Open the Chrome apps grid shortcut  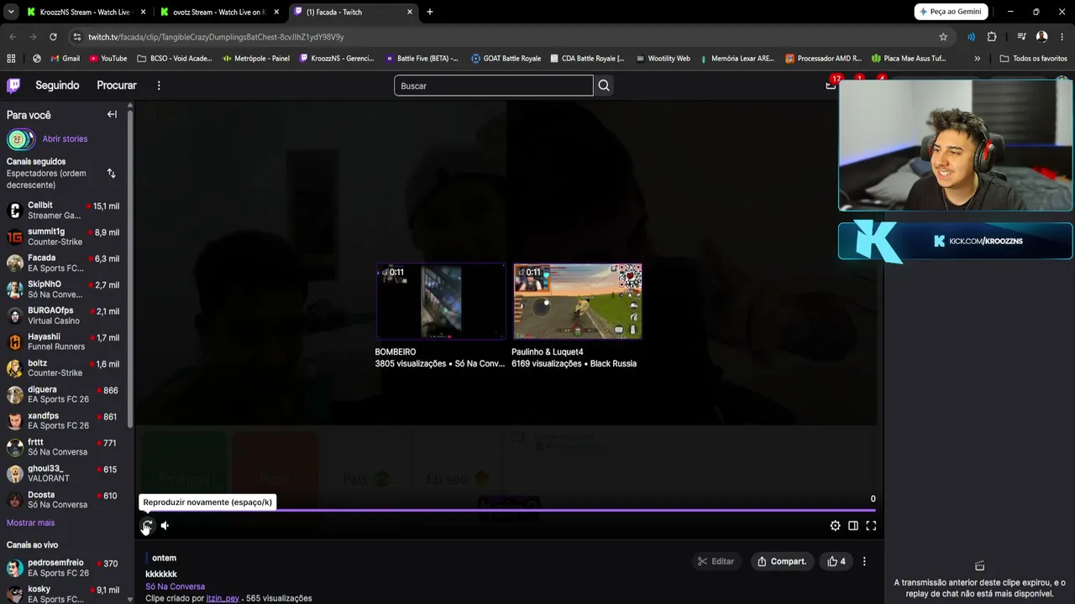11,59
